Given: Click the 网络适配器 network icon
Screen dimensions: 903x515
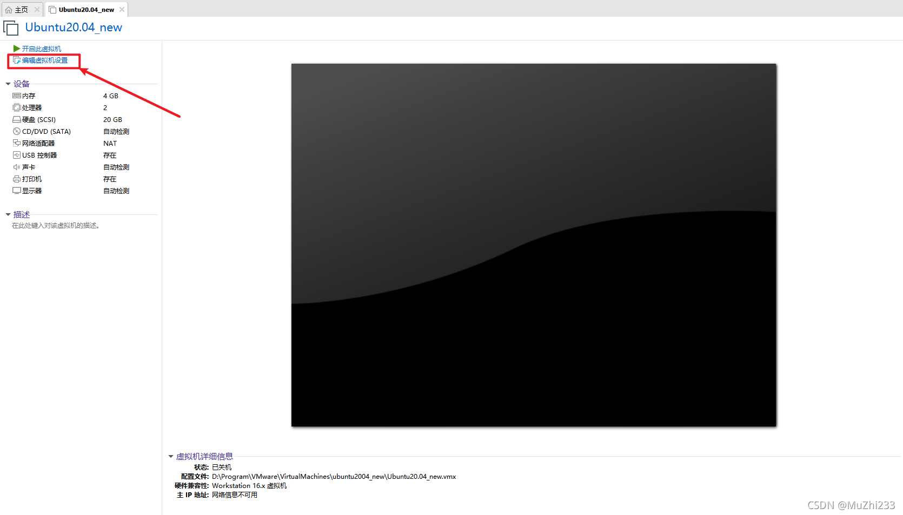Looking at the screenshot, I should pyautogui.click(x=17, y=143).
